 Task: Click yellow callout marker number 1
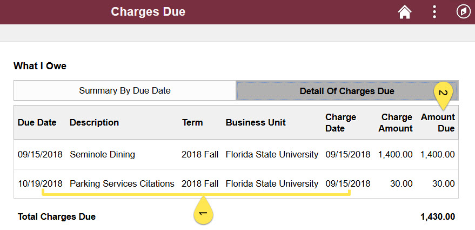[x=203, y=211]
